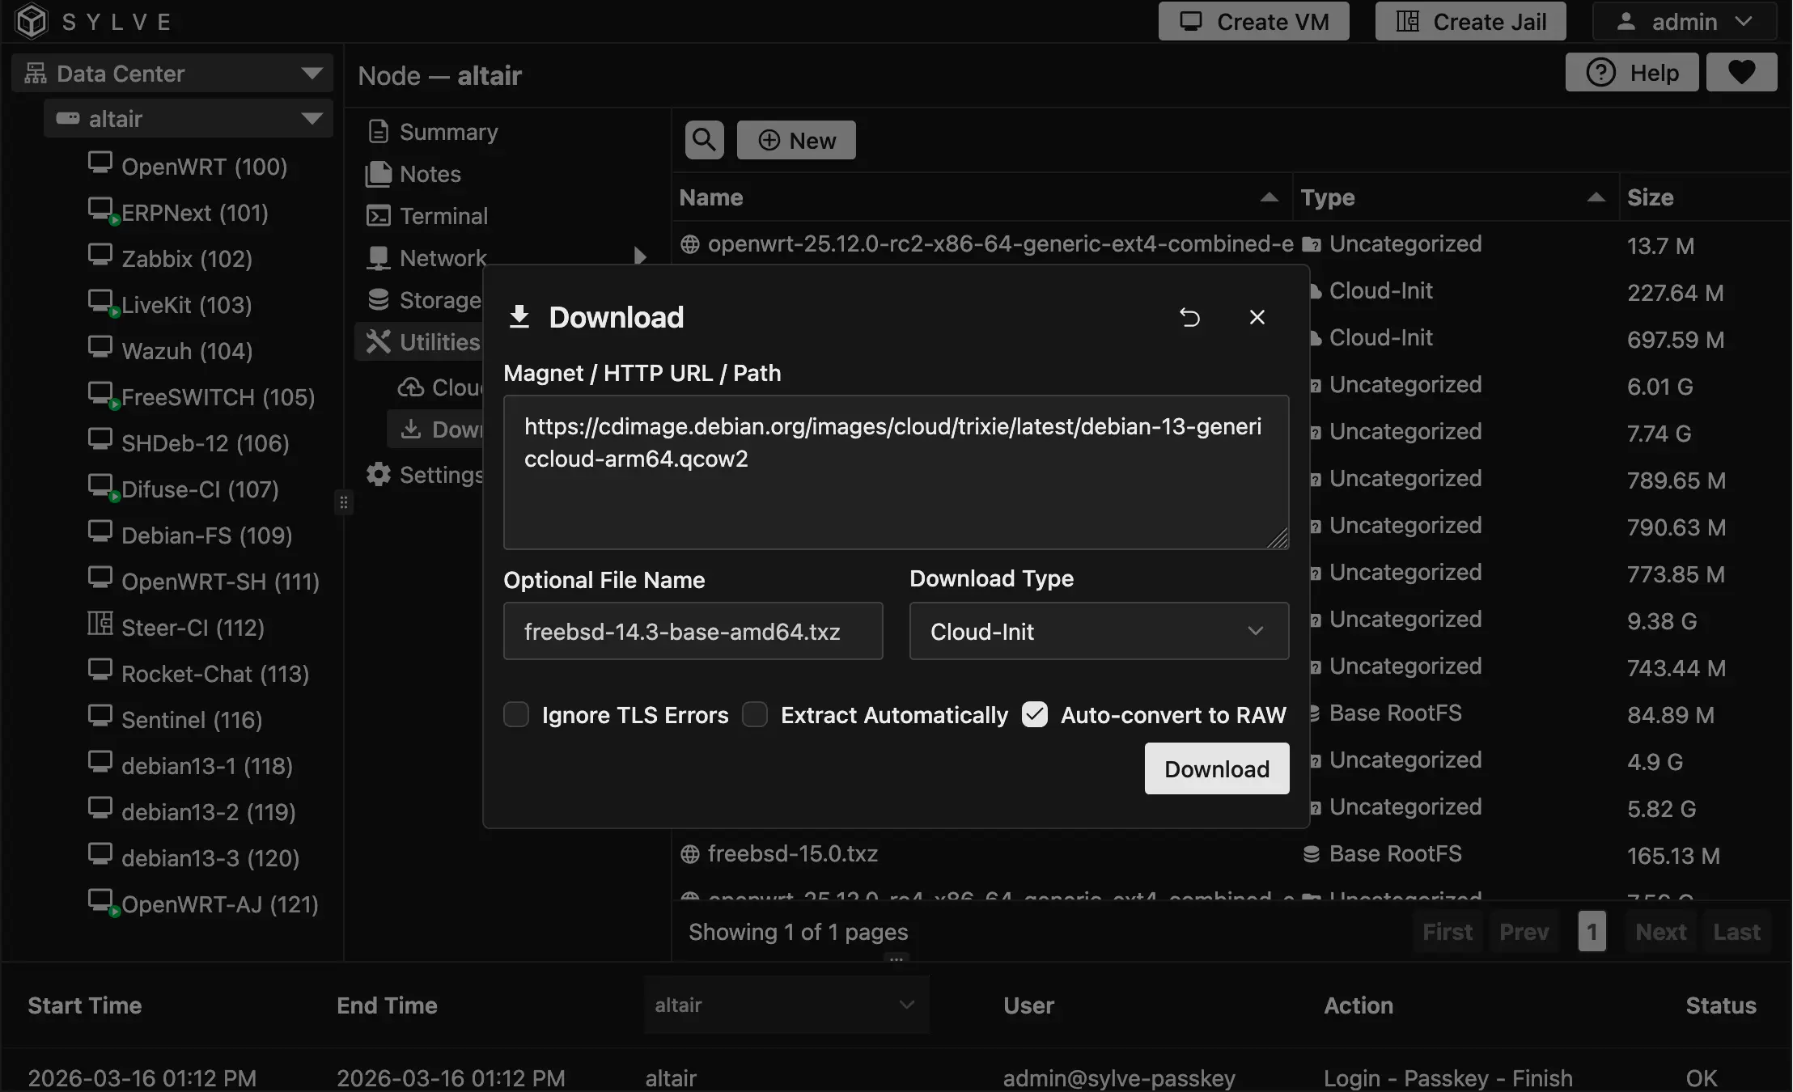Enable Ignore TLS Errors checkbox
The image size is (1793, 1092).
point(516,715)
